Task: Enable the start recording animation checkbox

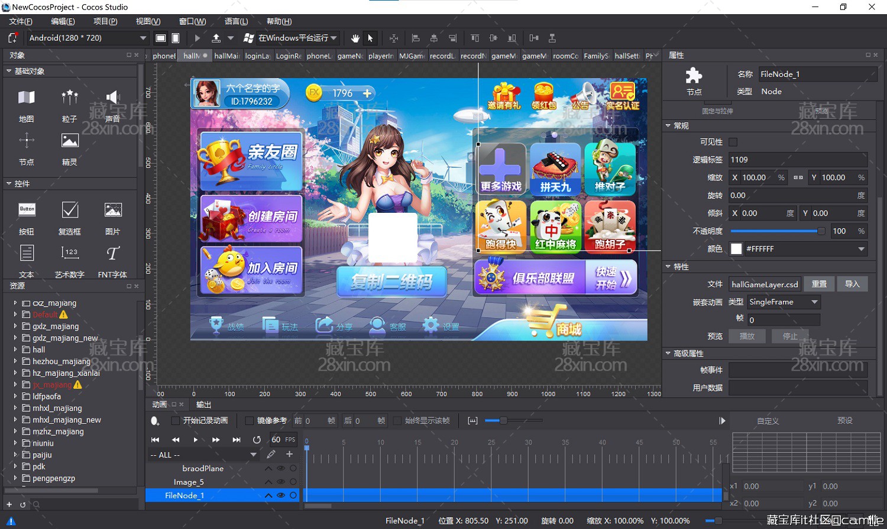Action: click(175, 421)
